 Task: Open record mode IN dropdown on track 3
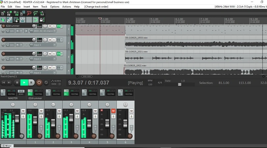(21, 59)
